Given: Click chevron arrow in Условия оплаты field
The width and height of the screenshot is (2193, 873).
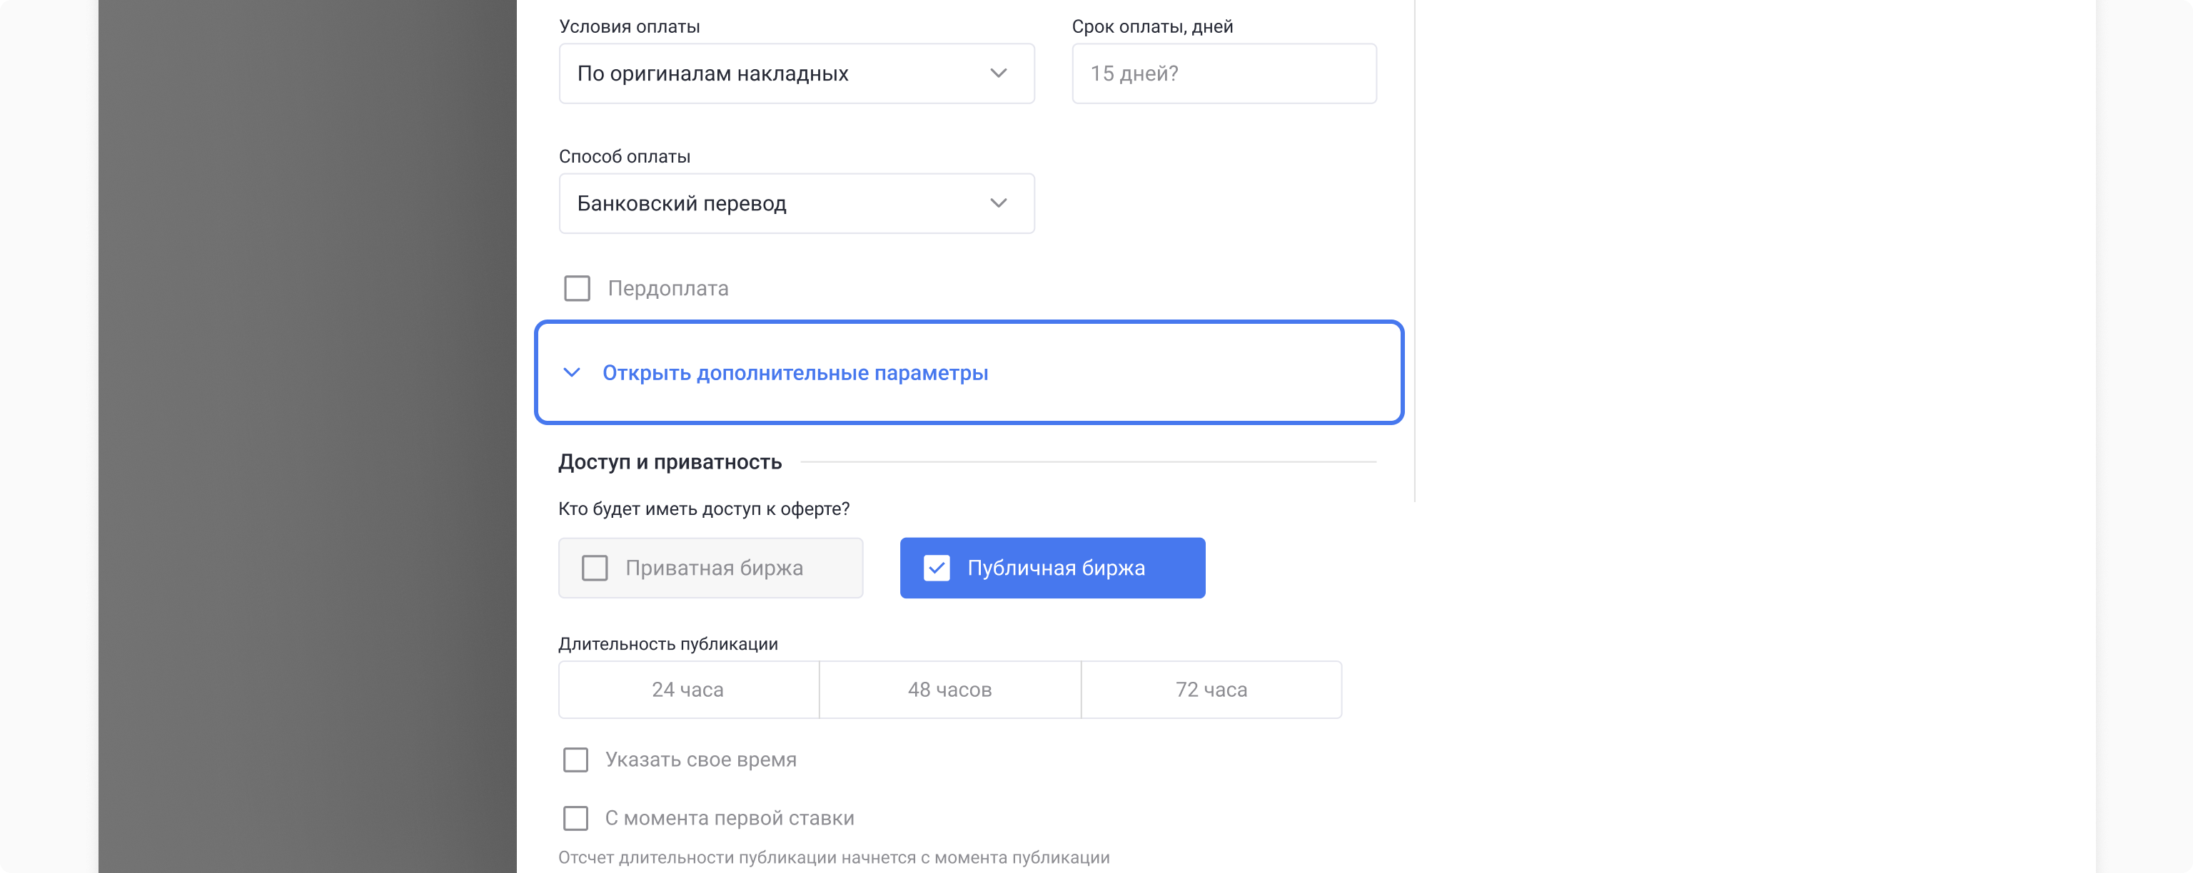Looking at the screenshot, I should (x=999, y=73).
